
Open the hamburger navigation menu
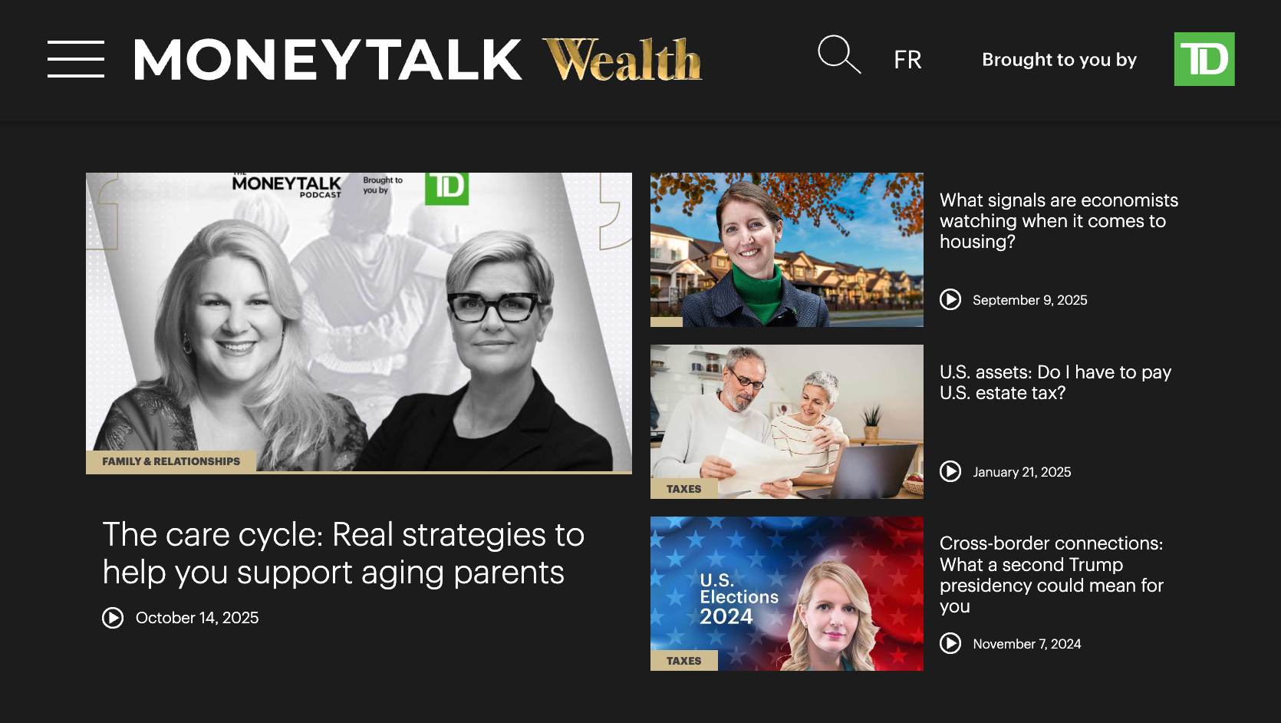pos(76,59)
